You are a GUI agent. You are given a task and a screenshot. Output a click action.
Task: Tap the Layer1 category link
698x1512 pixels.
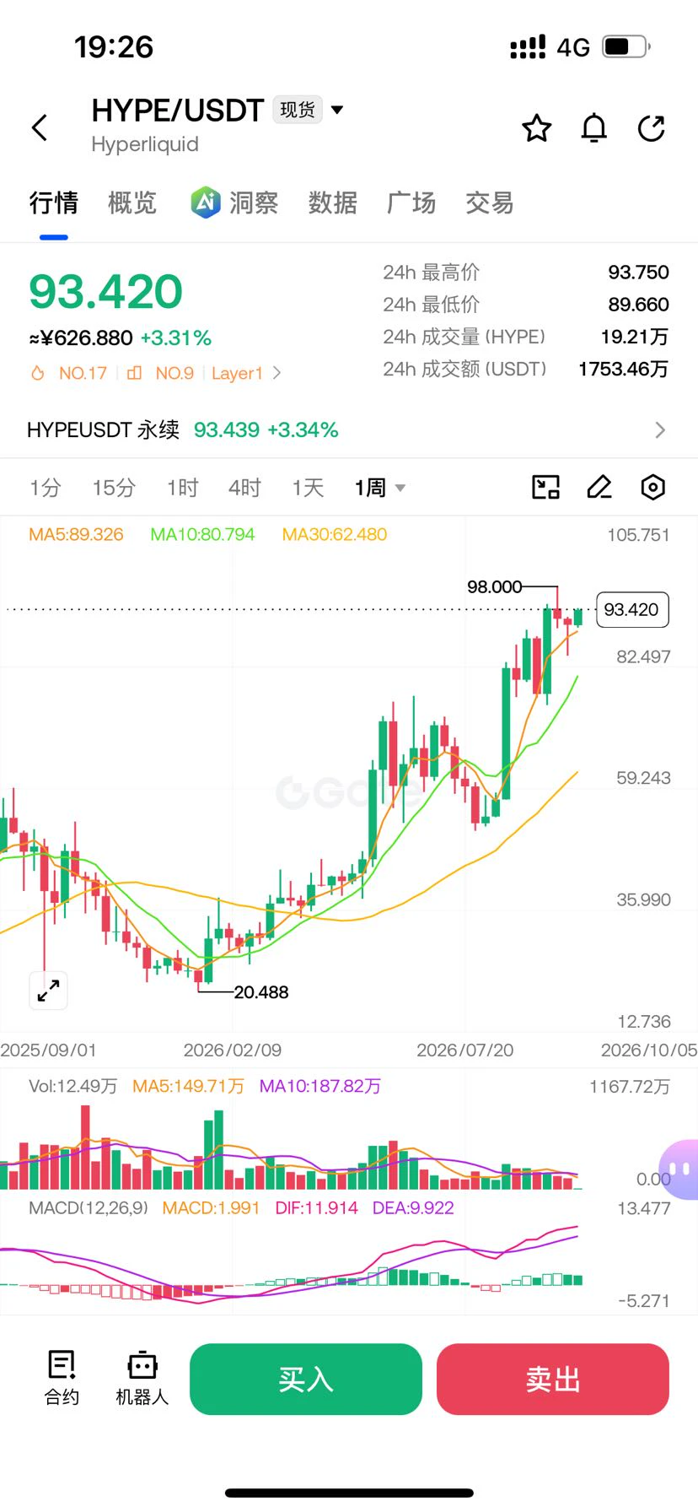[x=237, y=373]
